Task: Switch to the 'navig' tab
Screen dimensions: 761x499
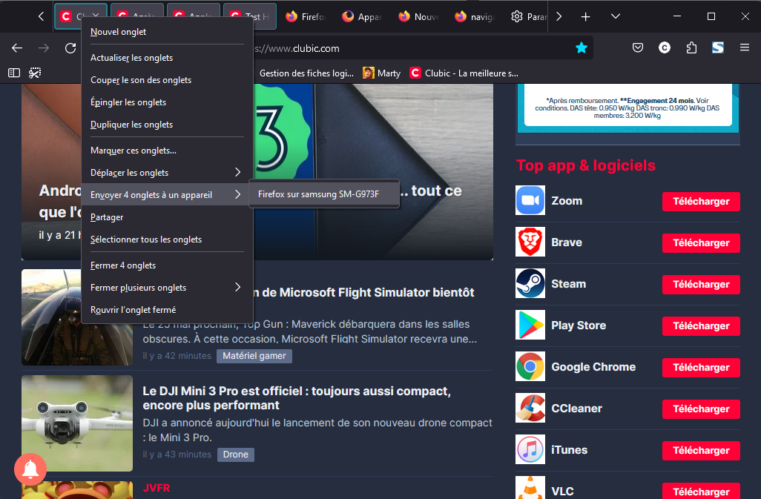Action: click(x=475, y=16)
